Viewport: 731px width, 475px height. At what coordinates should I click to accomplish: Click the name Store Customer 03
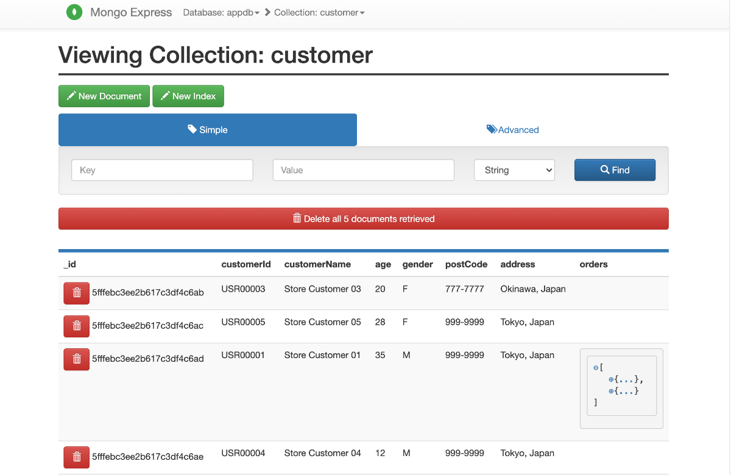(323, 289)
